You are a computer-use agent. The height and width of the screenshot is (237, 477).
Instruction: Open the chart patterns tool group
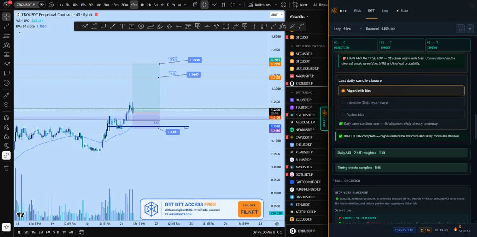(x=6, y=45)
